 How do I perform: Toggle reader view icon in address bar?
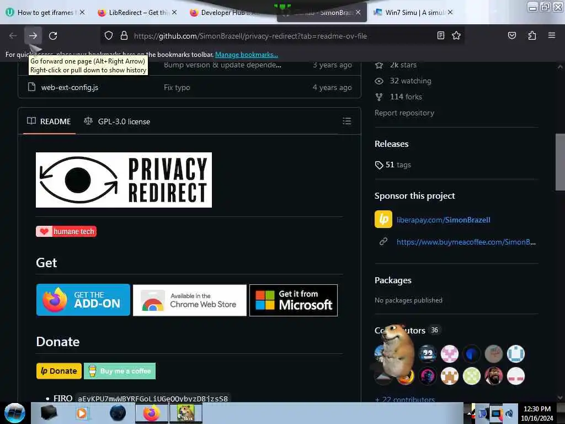point(440,35)
